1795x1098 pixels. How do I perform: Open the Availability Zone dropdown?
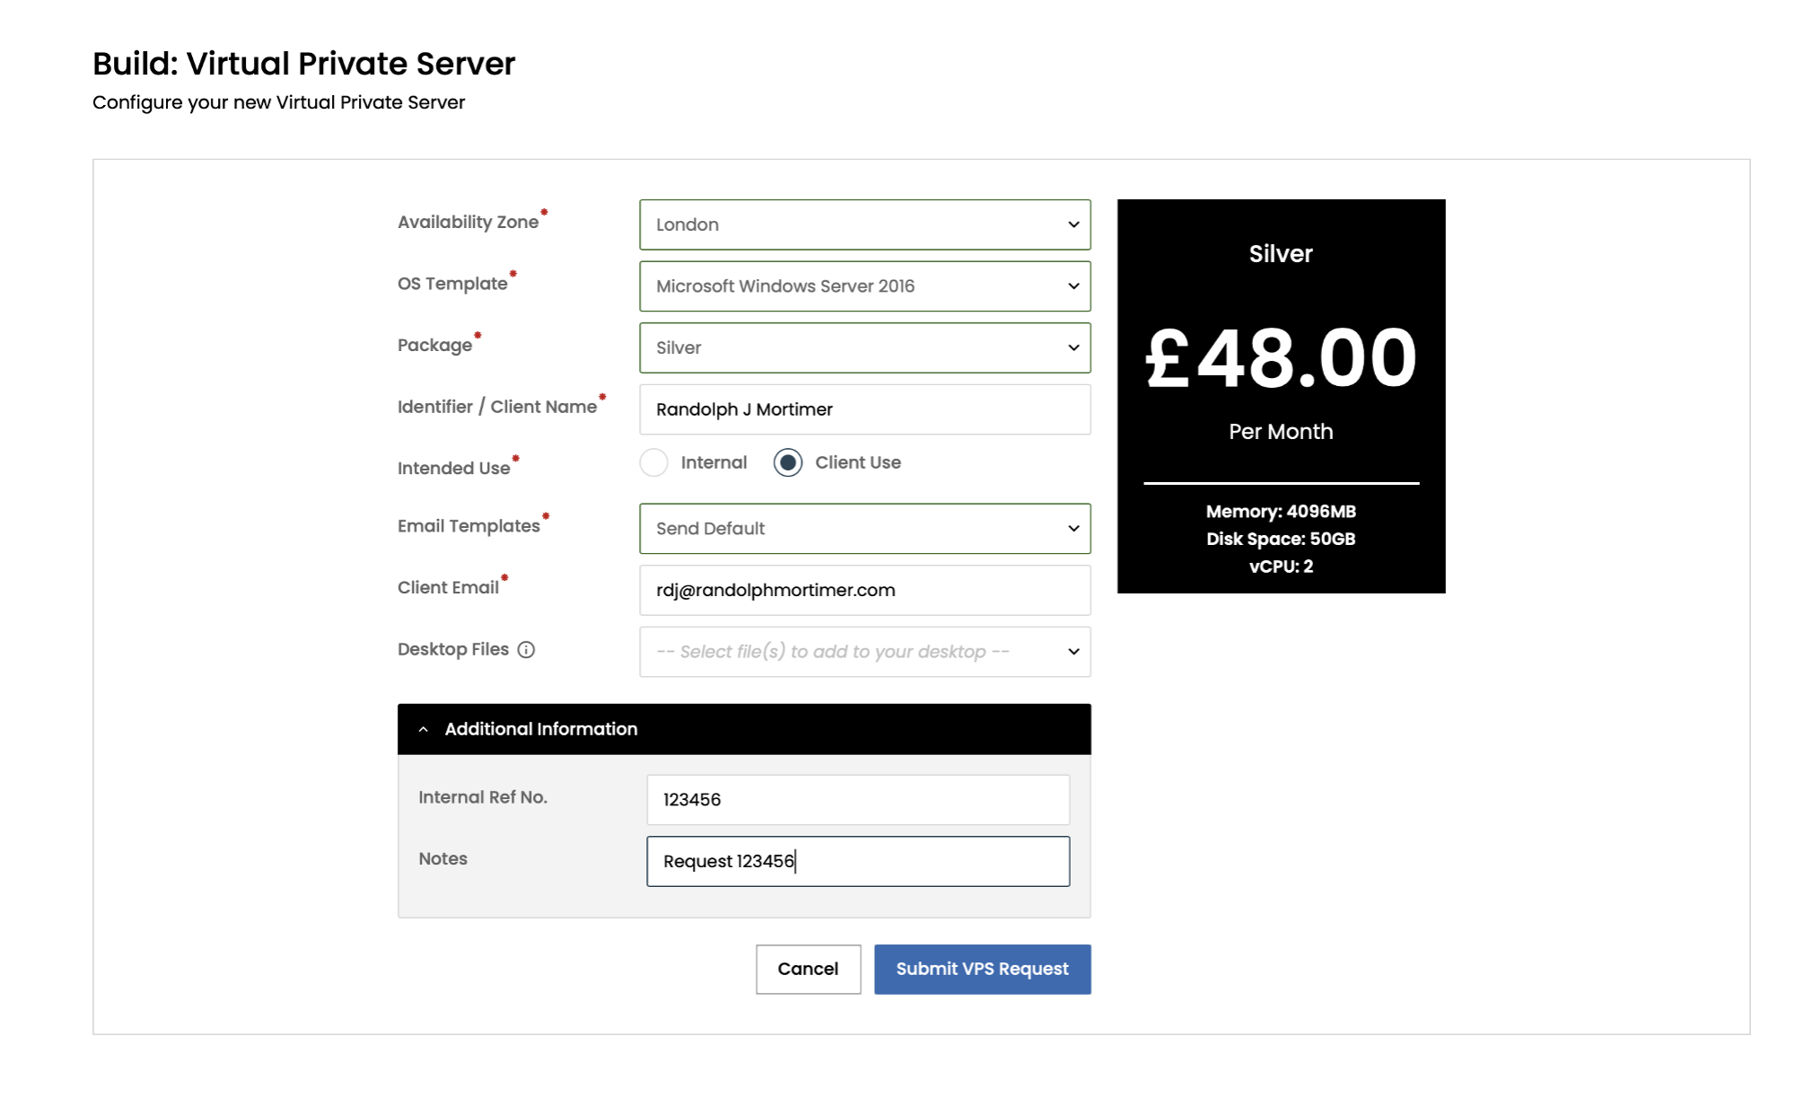point(863,224)
